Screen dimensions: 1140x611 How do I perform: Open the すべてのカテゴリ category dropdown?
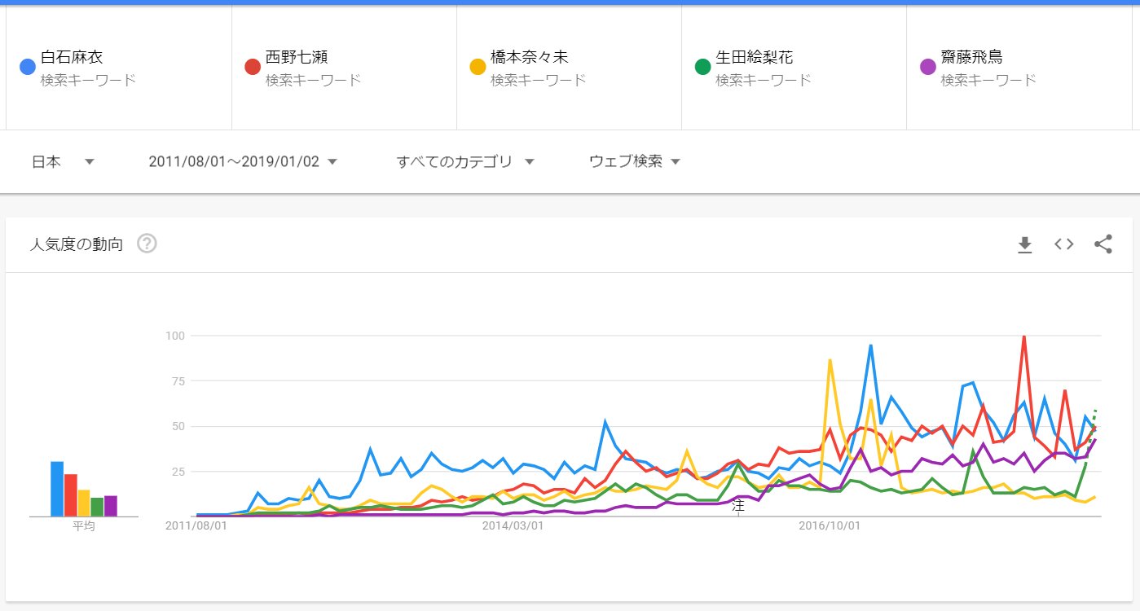(x=464, y=162)
